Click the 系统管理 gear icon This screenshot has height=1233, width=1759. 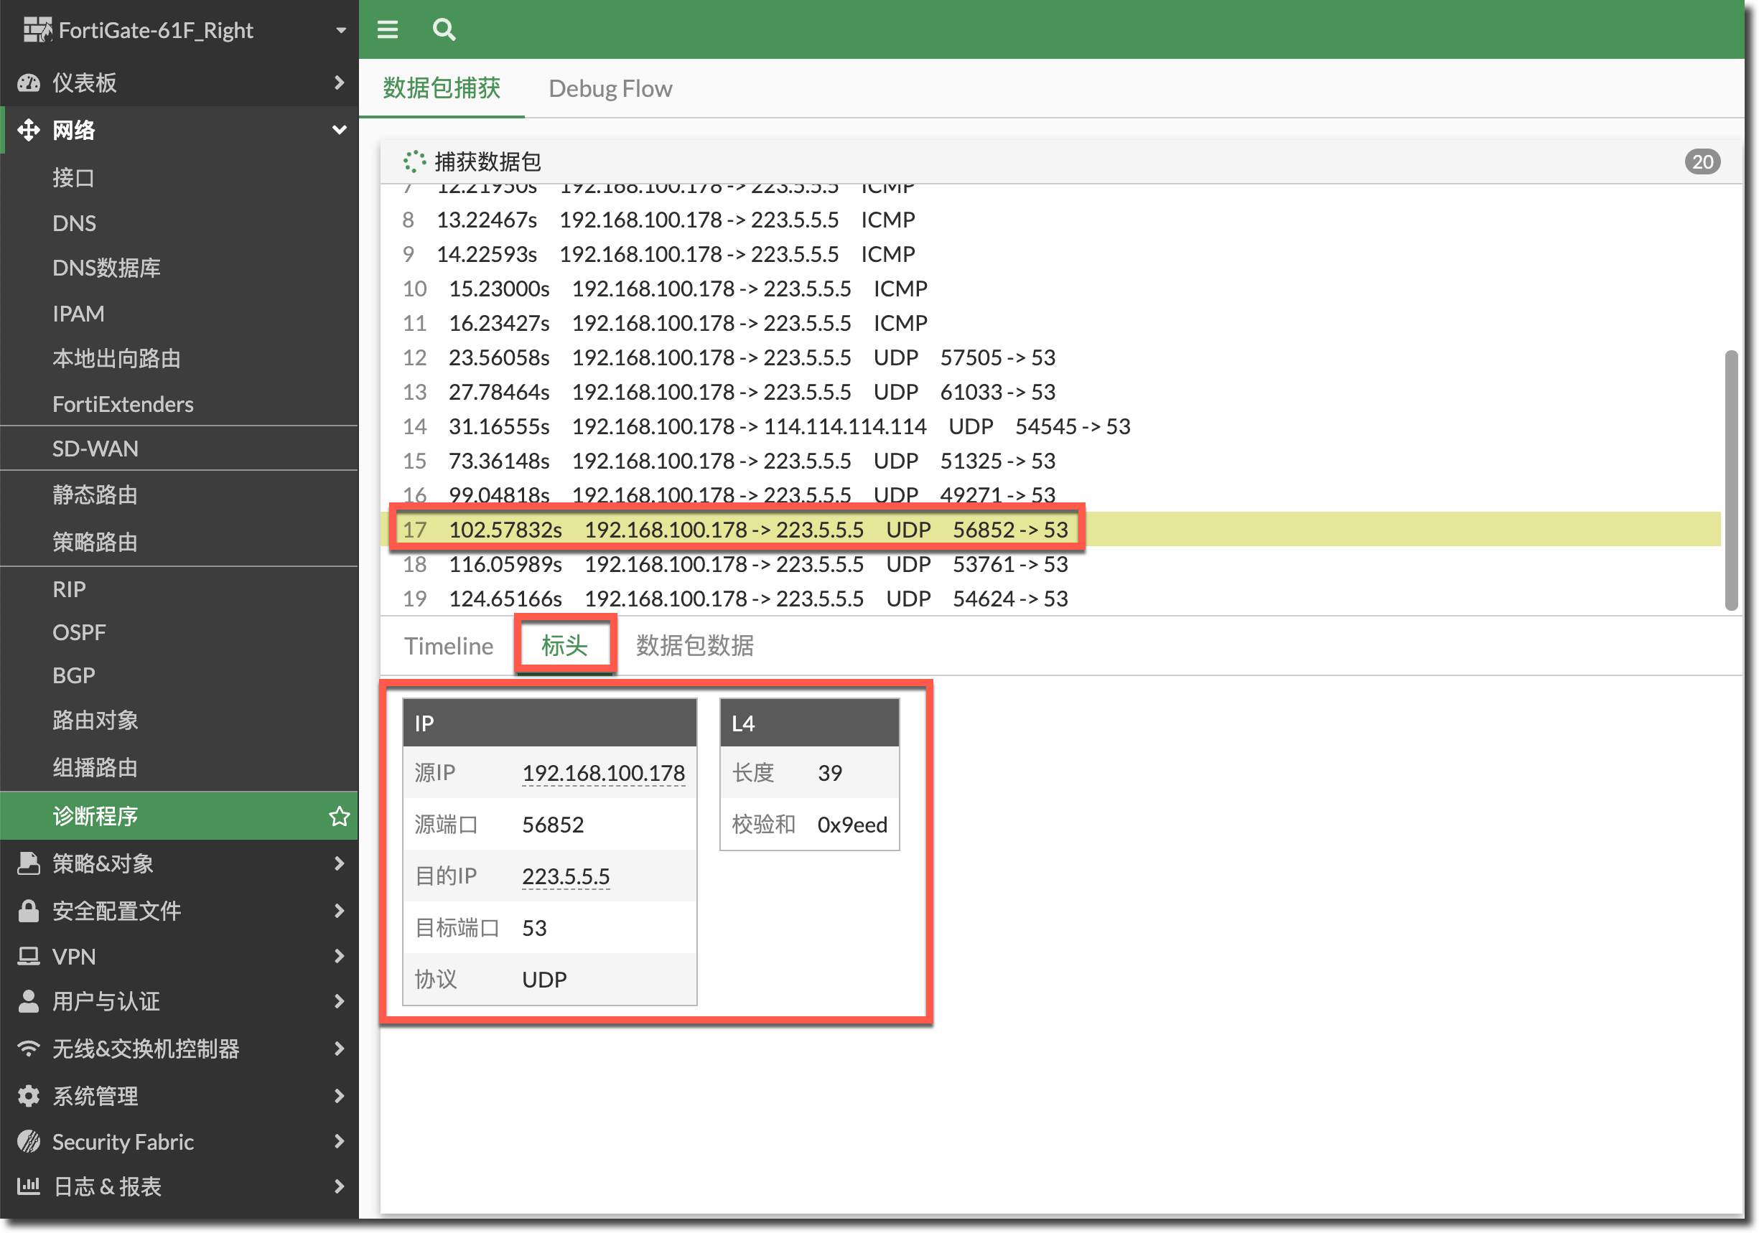(x=28, y=1096)
